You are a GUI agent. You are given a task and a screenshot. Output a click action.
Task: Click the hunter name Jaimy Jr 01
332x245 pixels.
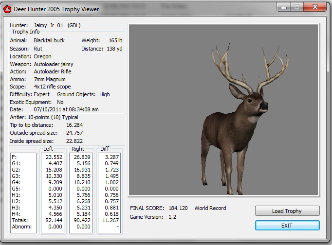pos(49,25)
